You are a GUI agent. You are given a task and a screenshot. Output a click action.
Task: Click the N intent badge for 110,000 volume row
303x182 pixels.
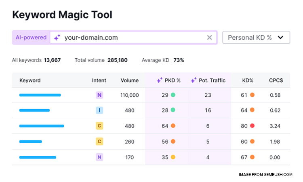pyautogui.click(x=99, y=95)
